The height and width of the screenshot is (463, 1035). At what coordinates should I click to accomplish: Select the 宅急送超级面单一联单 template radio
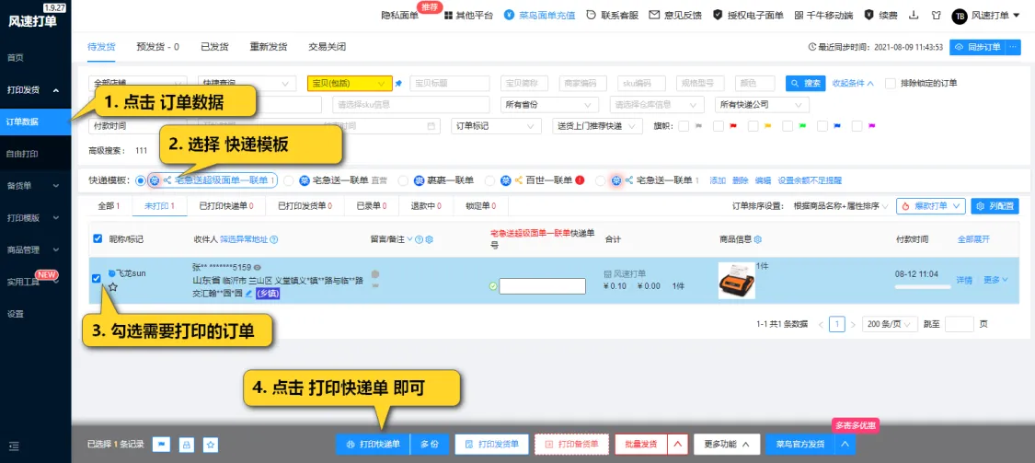pos(139,180)
